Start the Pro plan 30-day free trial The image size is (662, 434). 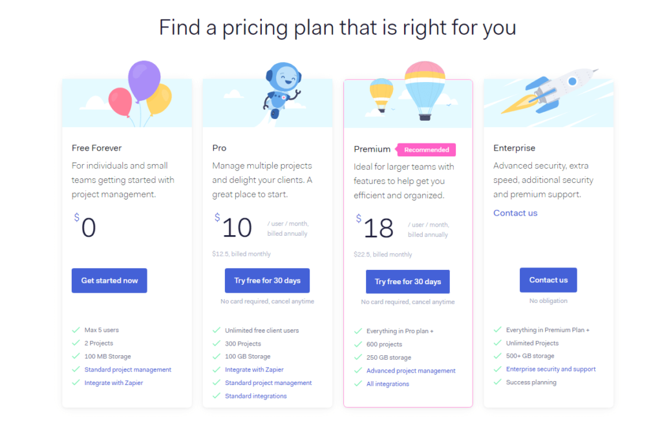coord(267,280)
